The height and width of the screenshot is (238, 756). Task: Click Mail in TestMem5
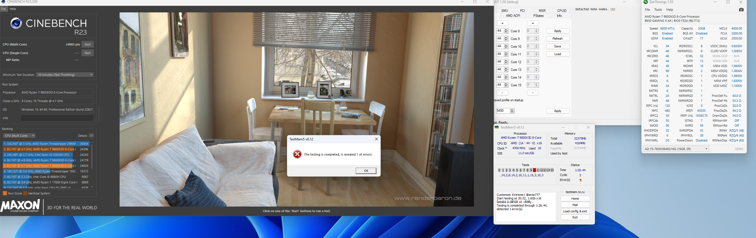coord(575,205)
